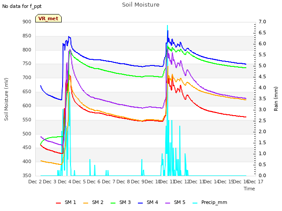Click the 900 left axis value
282x211 pixels.
[x=27, y=22]
